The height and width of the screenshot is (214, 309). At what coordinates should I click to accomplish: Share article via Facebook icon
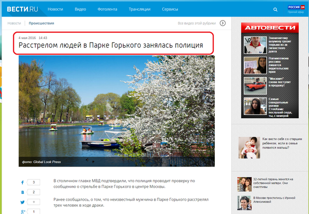[22, 183]
